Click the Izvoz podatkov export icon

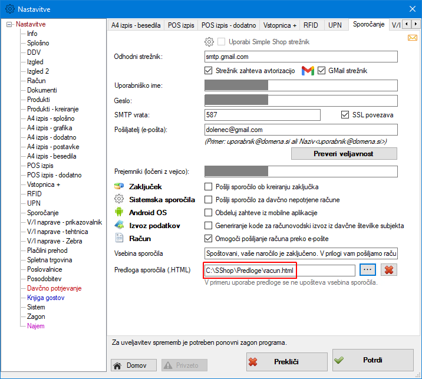tap(118, 226)
